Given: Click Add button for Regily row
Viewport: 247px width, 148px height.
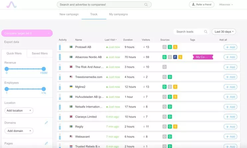Looking at the screenshot, I should 230,127.
